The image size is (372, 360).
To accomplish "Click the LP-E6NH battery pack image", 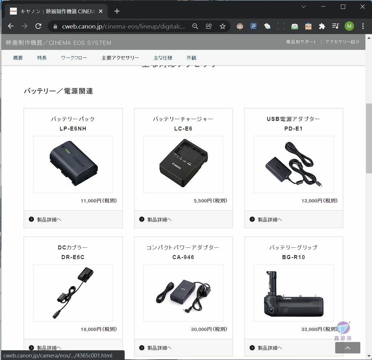I will tap(73, 164).
